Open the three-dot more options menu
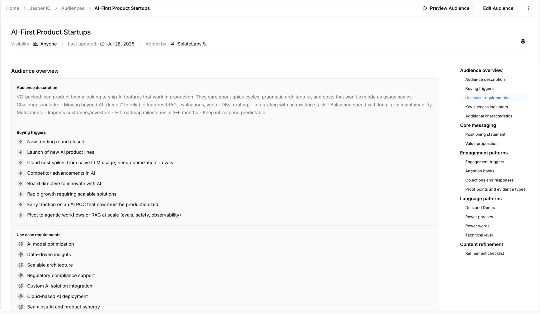Image resolution: width=540 pixels, height=314 pixels. click(528, 8)
